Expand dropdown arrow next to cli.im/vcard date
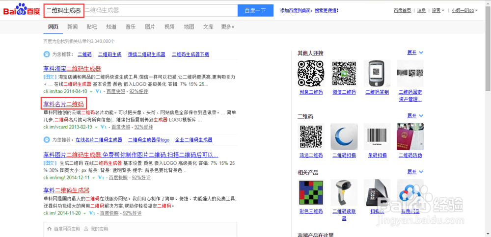This screenshot has height=237, width=491. click(96, 128)
